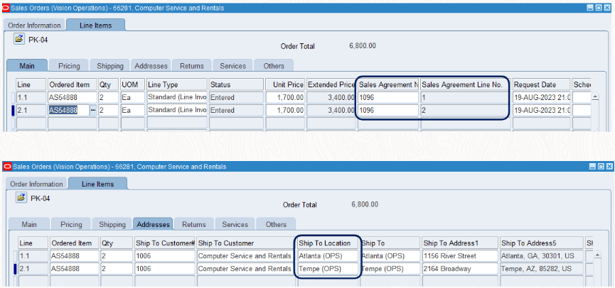Open Order Information tab in top window

(x=35, y=26)
